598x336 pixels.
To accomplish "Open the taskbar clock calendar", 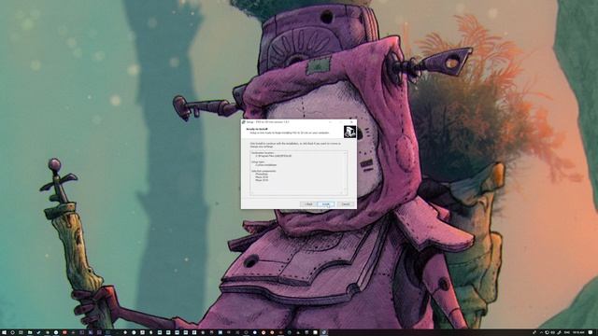I will (578, 332).
